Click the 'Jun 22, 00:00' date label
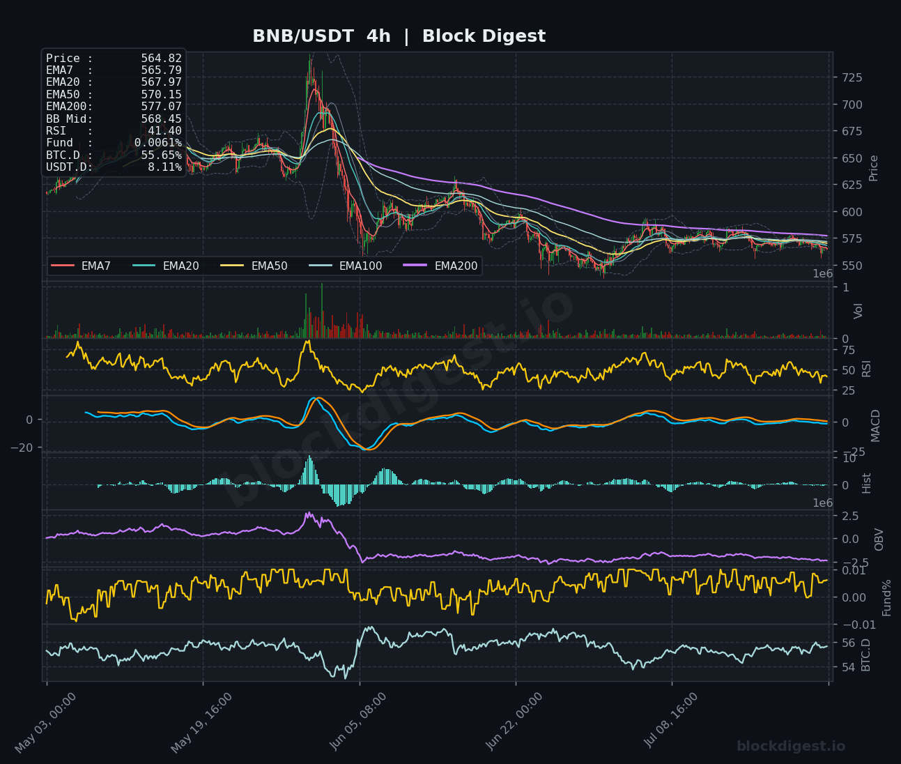 coord(516,722)
